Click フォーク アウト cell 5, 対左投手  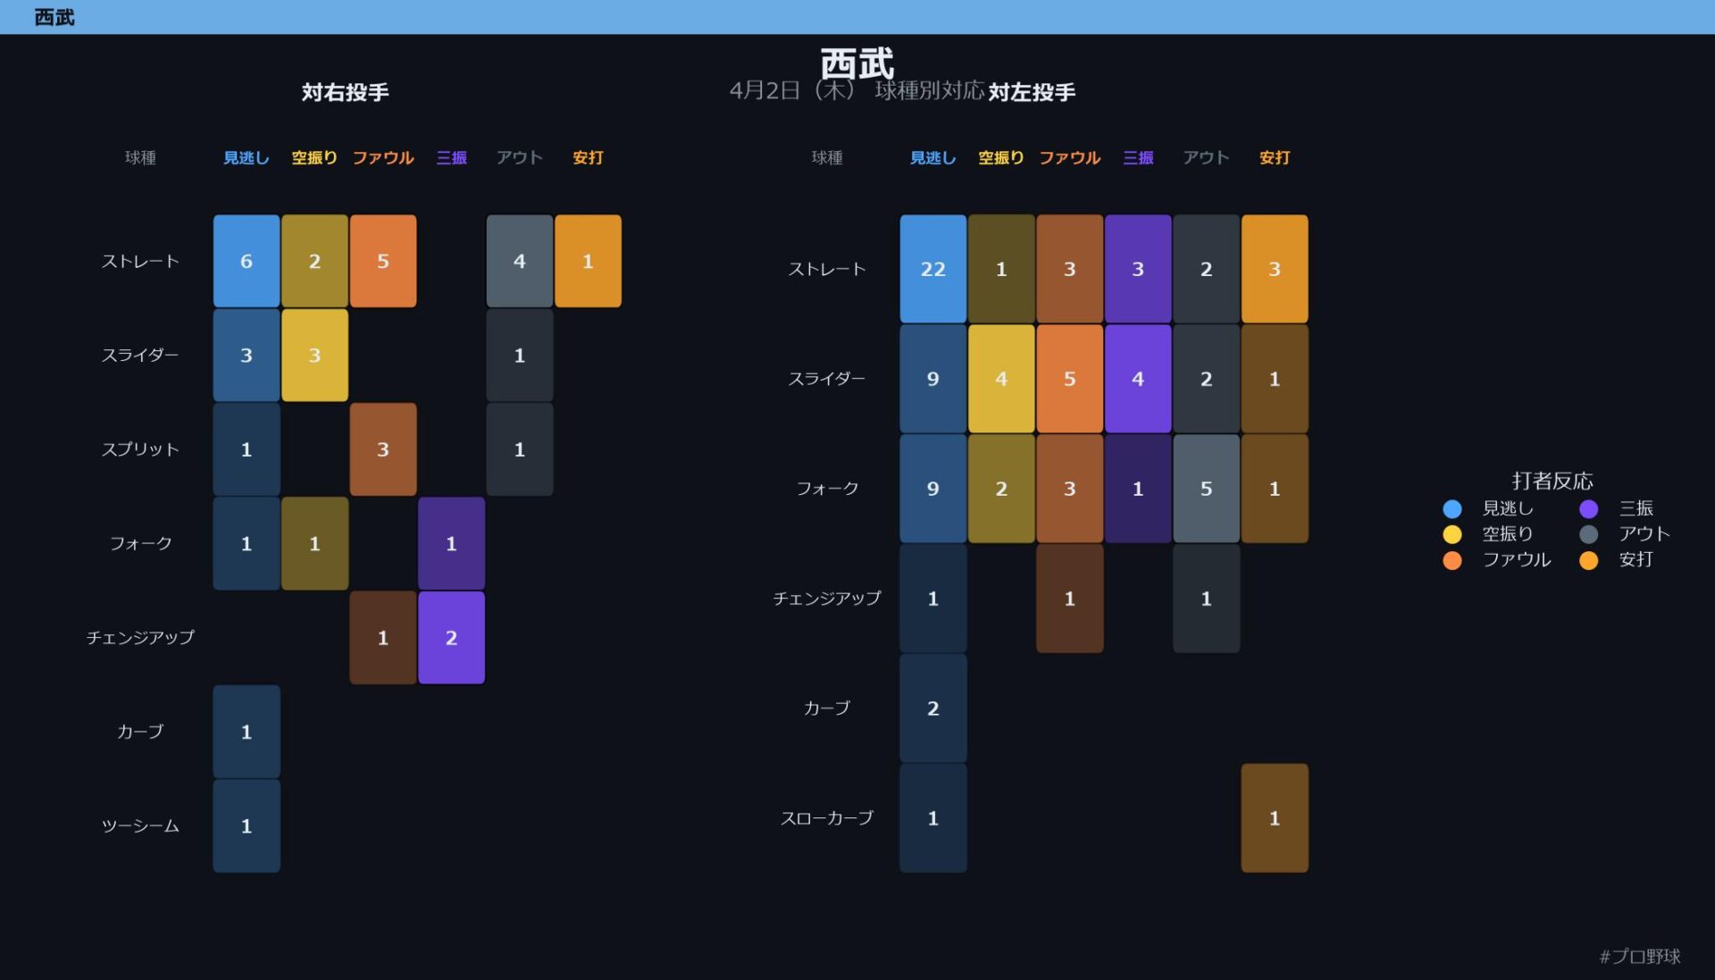click(x=1207, y=489)
